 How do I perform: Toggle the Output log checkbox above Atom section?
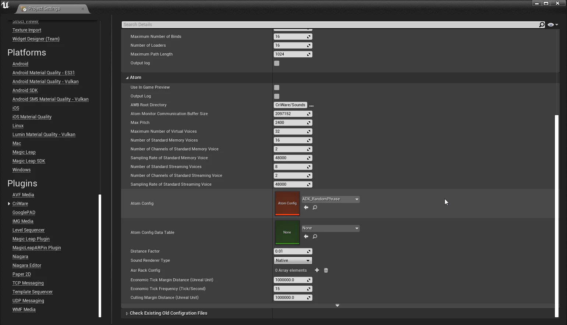pyautogui.click(x=277, y=63)
